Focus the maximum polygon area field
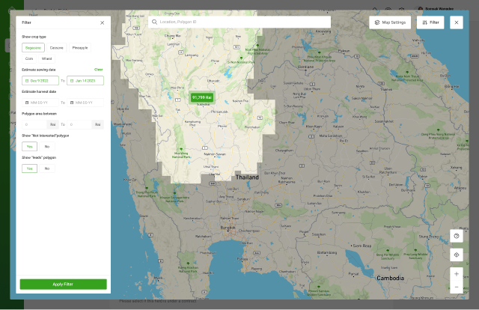Image resolution: width=479 pixels, height=310 pixels. (x=79, y=124)
